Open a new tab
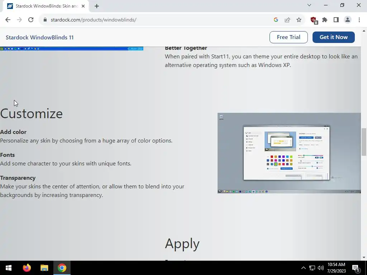Screen dimensions: 367x275 click(x=97, y=6)
